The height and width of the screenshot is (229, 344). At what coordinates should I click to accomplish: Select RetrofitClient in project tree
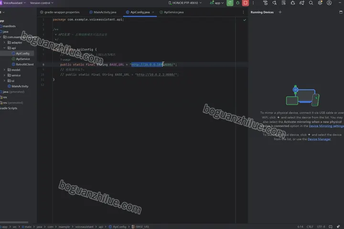22,64
